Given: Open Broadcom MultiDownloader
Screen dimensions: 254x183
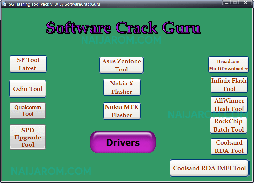Looking at the screenshot, I should [228, 65].
